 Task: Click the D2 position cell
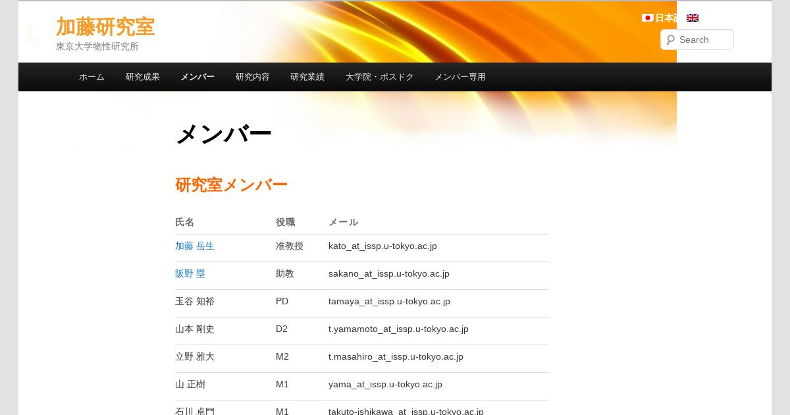[x=282, y=329]
